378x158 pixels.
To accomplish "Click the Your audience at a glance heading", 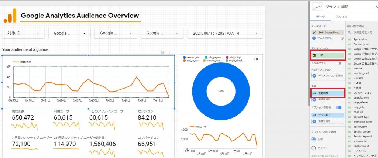I will [x=25, y=50].
